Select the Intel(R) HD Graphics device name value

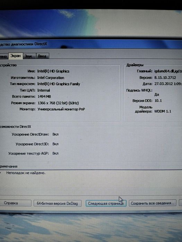click(x=53, y=71)
